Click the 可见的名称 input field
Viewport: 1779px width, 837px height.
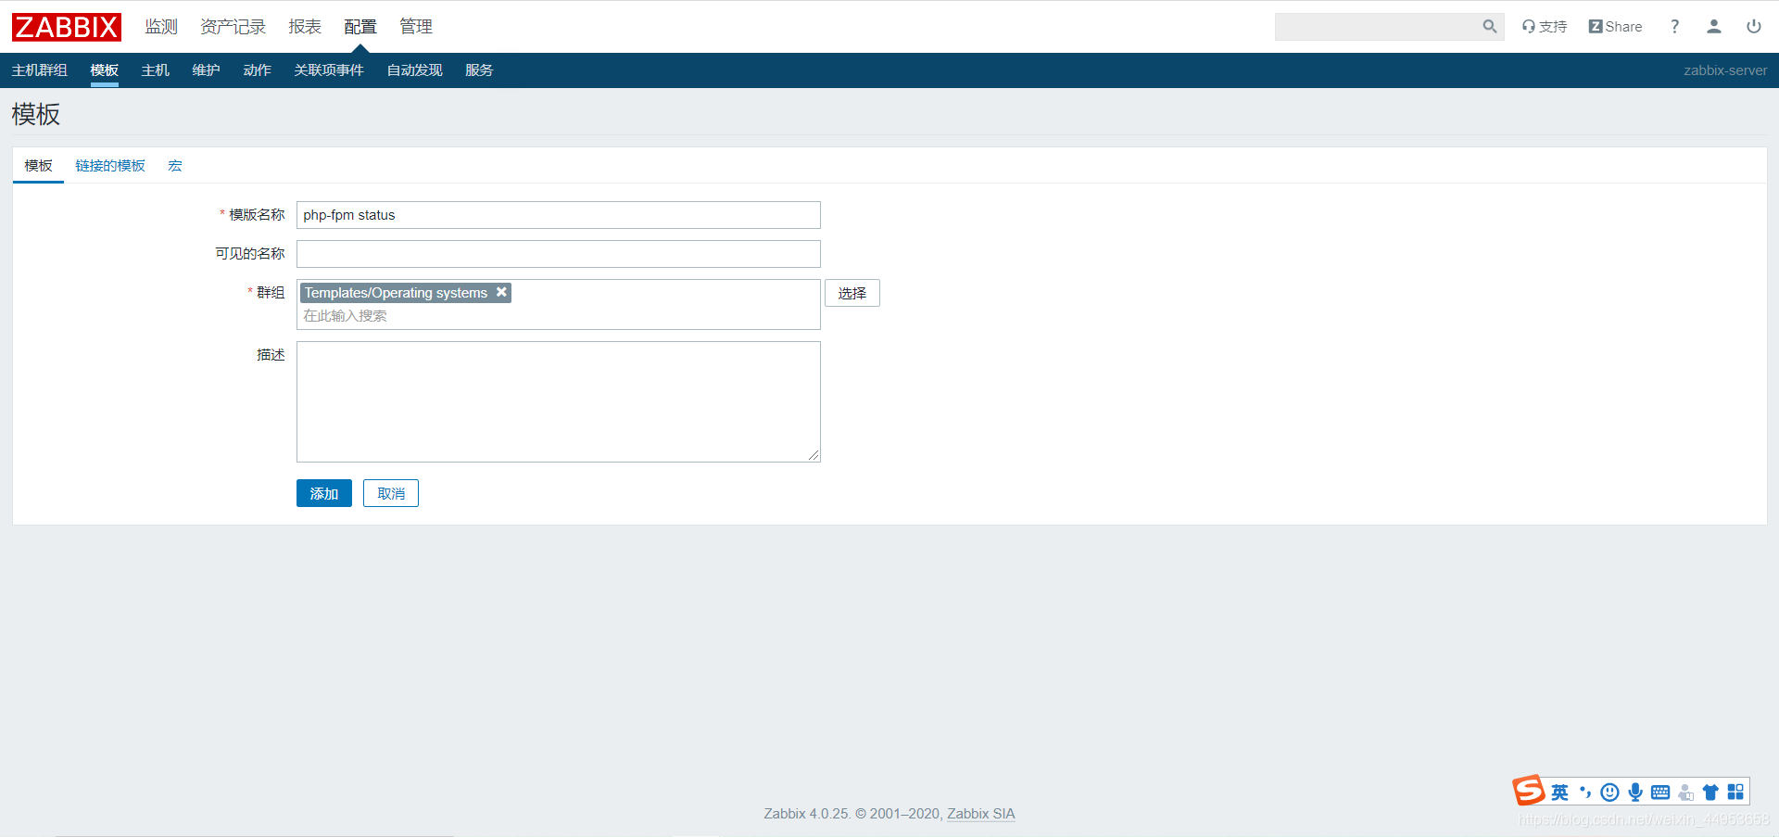pyautogui.click(x=559, y=254)
